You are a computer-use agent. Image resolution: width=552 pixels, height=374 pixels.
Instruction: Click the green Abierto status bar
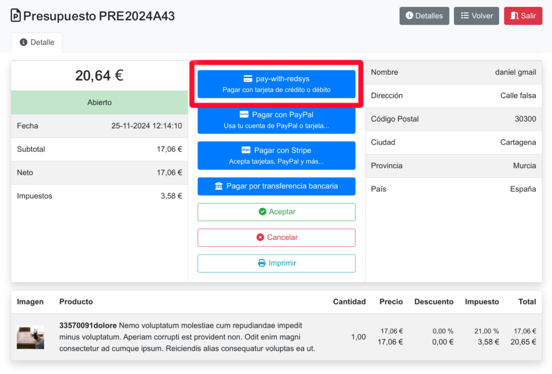[99, 102]
